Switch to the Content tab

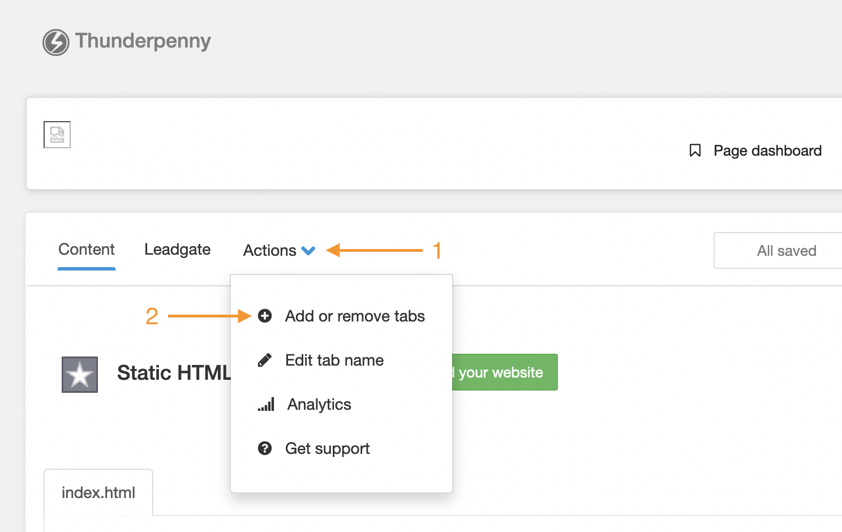[x=87, y=250]
